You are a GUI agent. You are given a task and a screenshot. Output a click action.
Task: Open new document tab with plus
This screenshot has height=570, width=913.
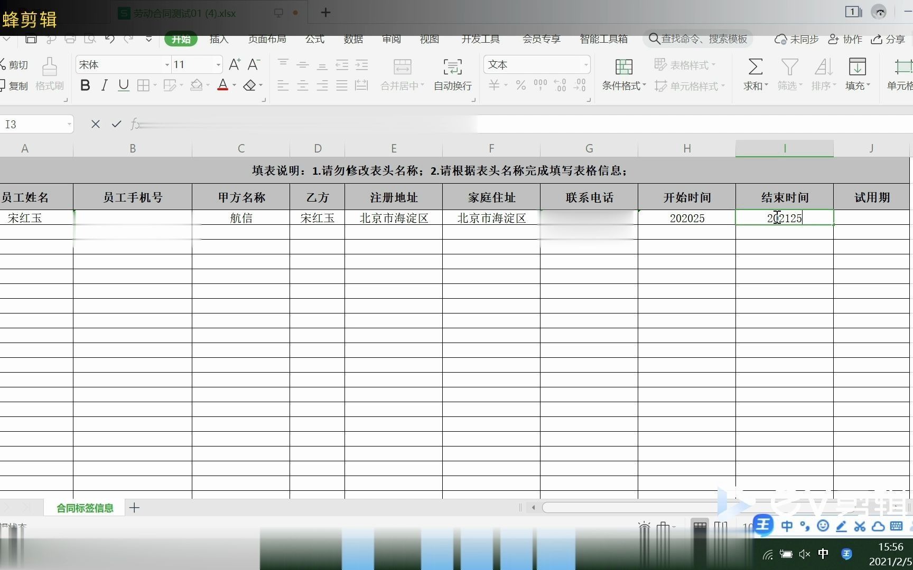point(325,13)
